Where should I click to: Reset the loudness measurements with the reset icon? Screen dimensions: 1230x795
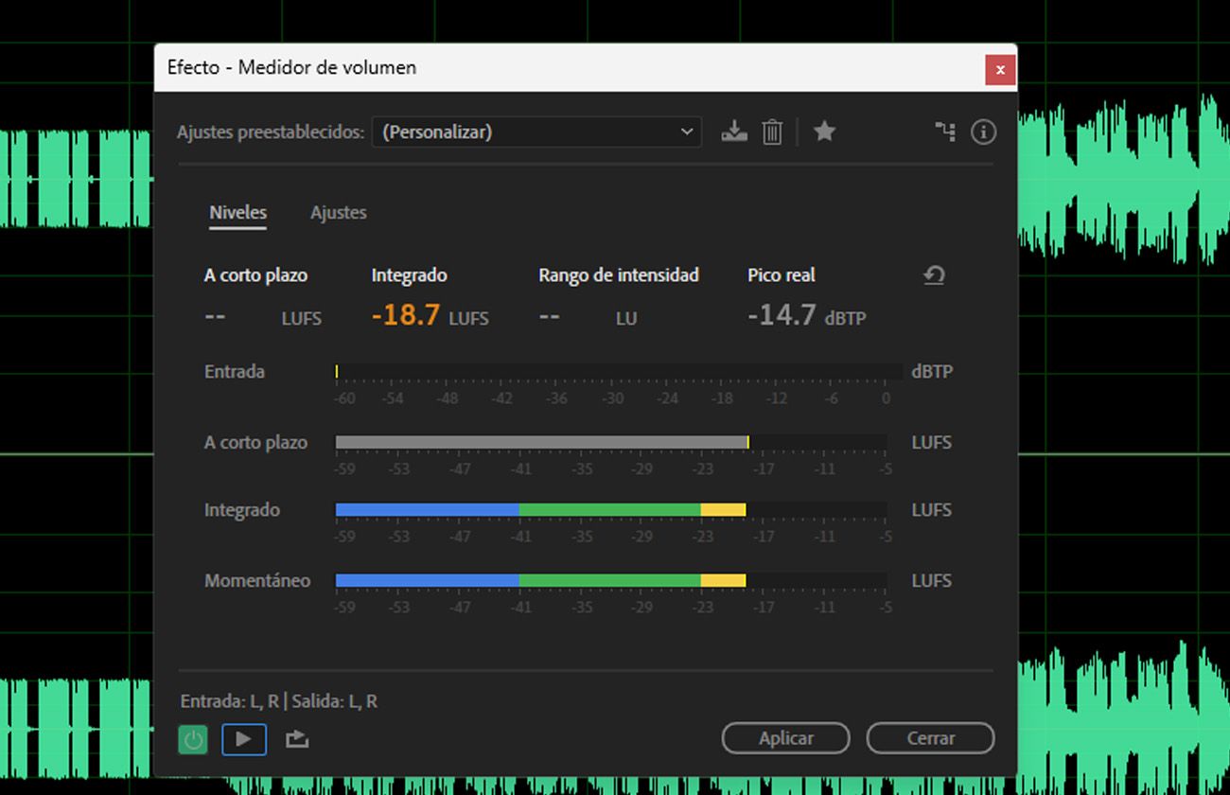point(935,275)
